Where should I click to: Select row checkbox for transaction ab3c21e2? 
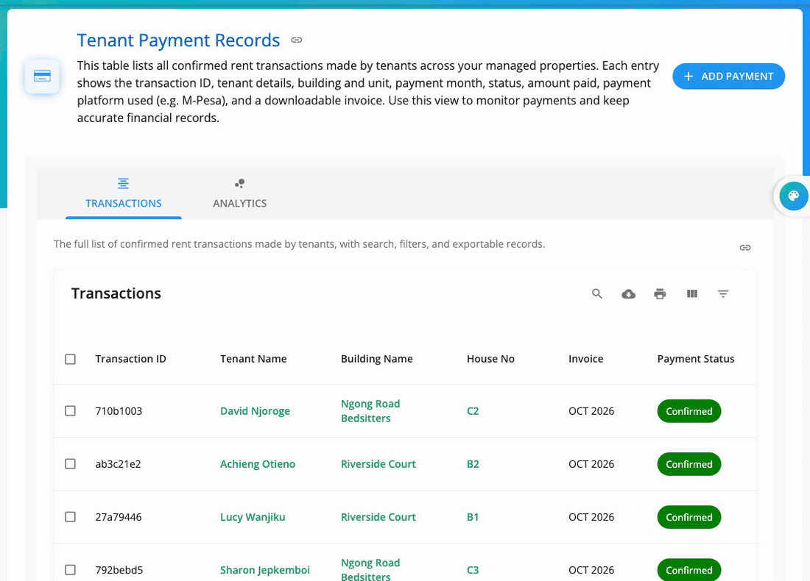(x=70, y=464)
